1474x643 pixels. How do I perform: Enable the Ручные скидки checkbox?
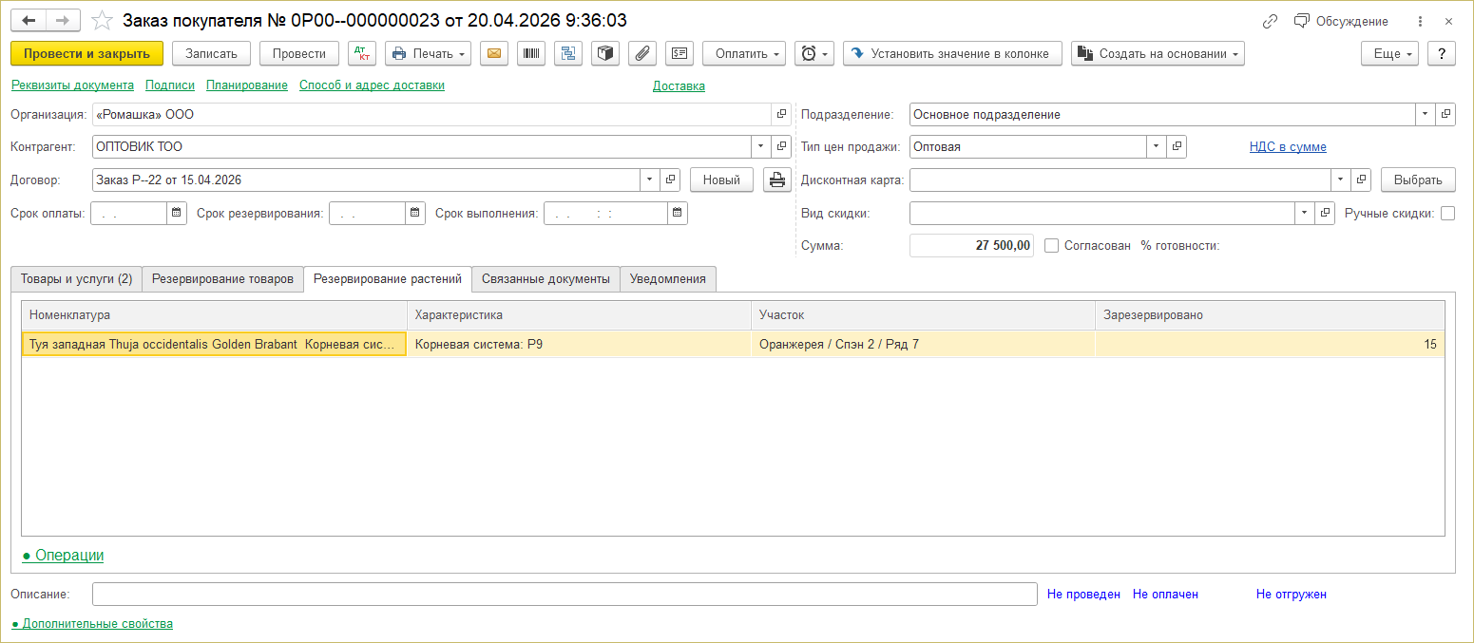(x=1447, y=214)
